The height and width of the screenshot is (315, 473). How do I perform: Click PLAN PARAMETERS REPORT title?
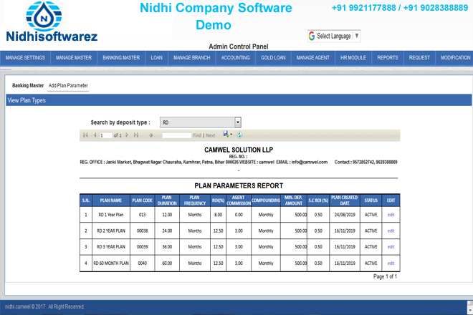(x=239, y=185)
